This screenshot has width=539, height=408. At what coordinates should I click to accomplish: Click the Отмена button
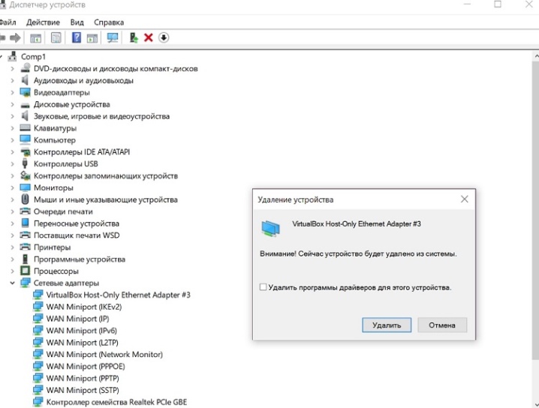442,325
